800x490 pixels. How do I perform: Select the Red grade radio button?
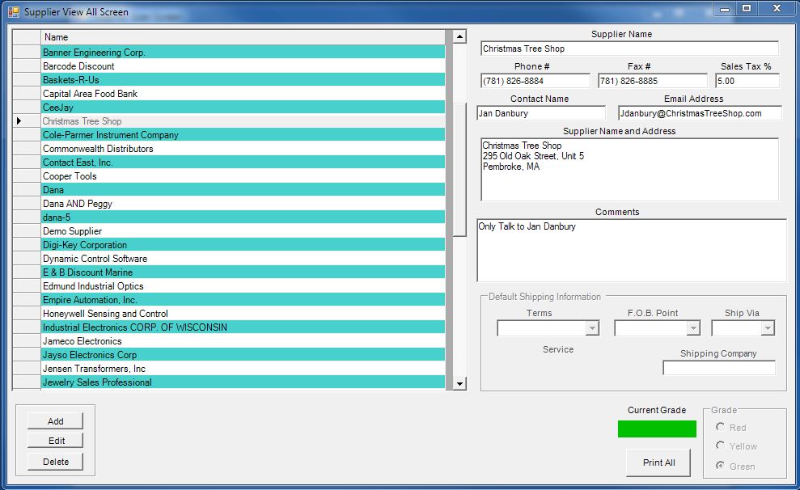pos(720,427)
